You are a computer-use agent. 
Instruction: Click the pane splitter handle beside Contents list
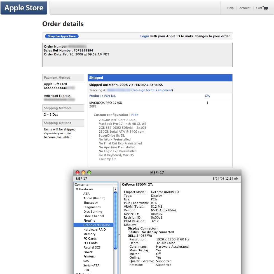119,235
